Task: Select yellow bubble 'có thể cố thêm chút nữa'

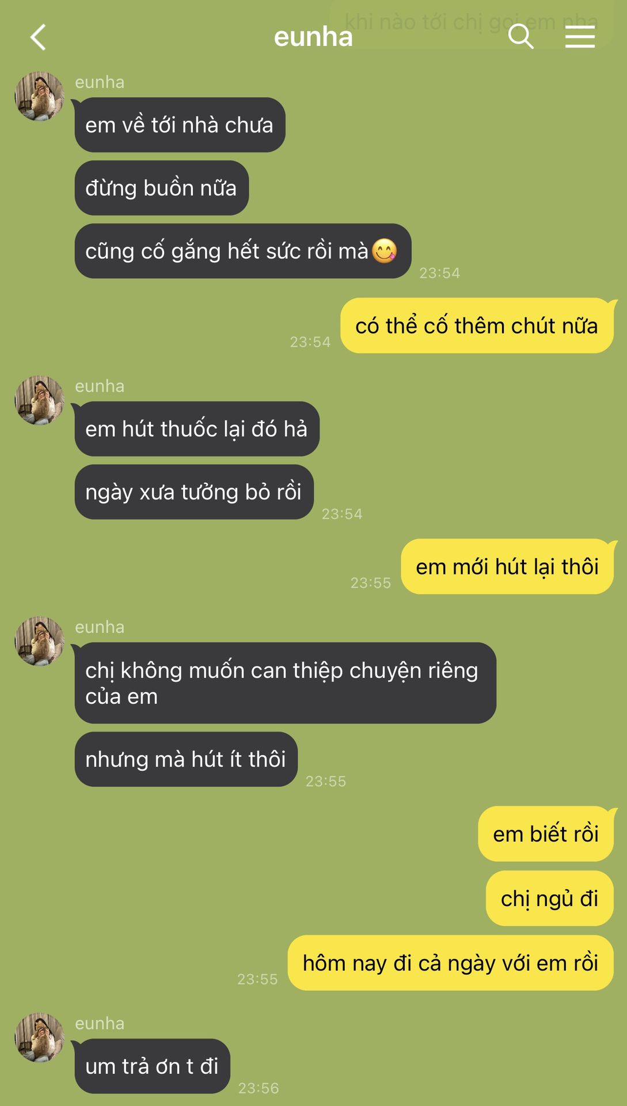Action: (x=477, y=325)
